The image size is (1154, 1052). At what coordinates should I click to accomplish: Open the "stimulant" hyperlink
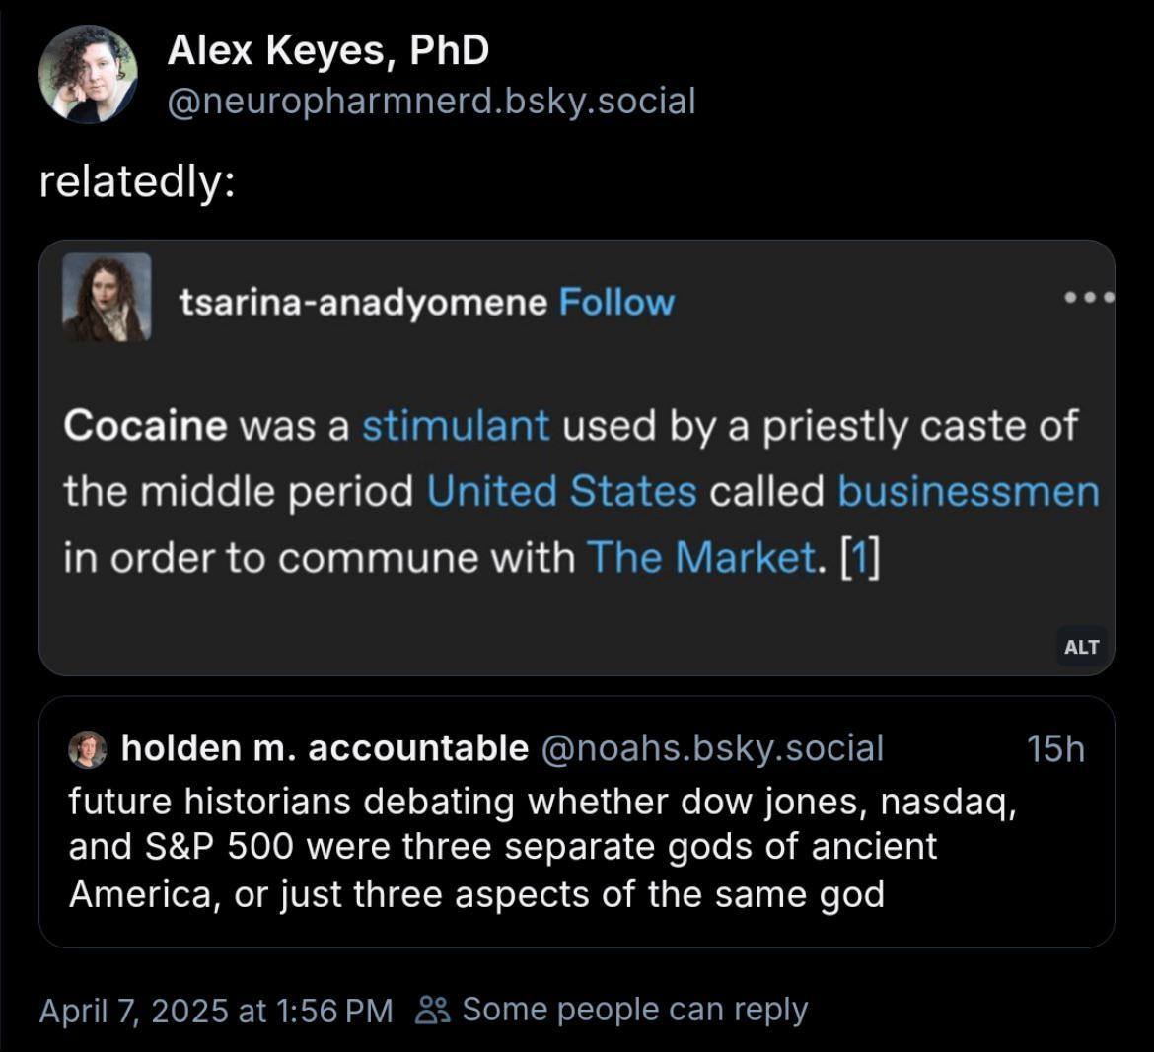[x=455, y=426]
